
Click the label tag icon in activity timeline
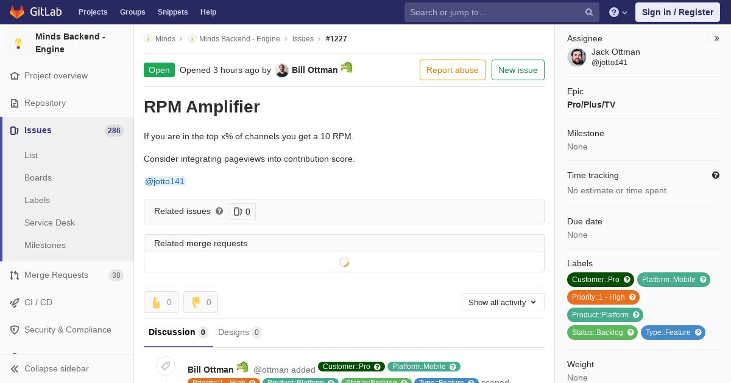click(x=166, y=366)
